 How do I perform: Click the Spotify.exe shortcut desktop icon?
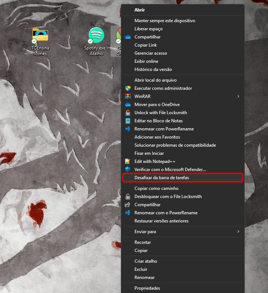[96, 35]
